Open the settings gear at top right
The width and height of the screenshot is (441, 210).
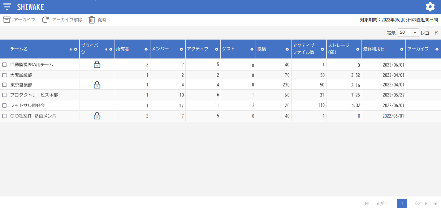coord(430,6)
